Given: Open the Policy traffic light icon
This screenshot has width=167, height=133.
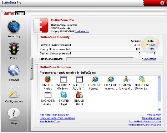Looking at the screenshot, I should [x=14, y=48].
